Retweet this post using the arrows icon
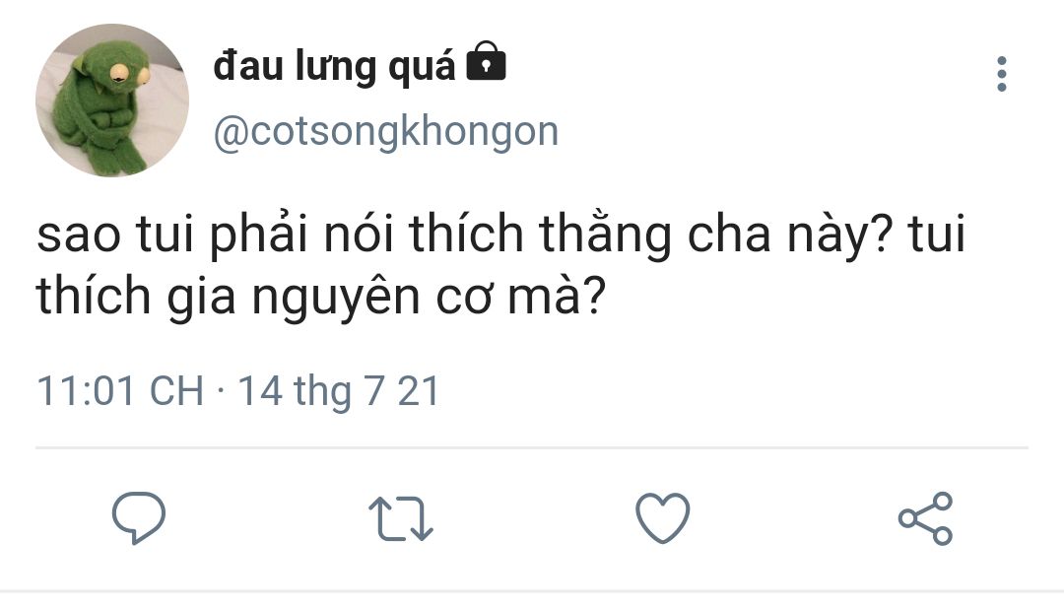This screenshot has width=1064, height=609. point(400,518)
